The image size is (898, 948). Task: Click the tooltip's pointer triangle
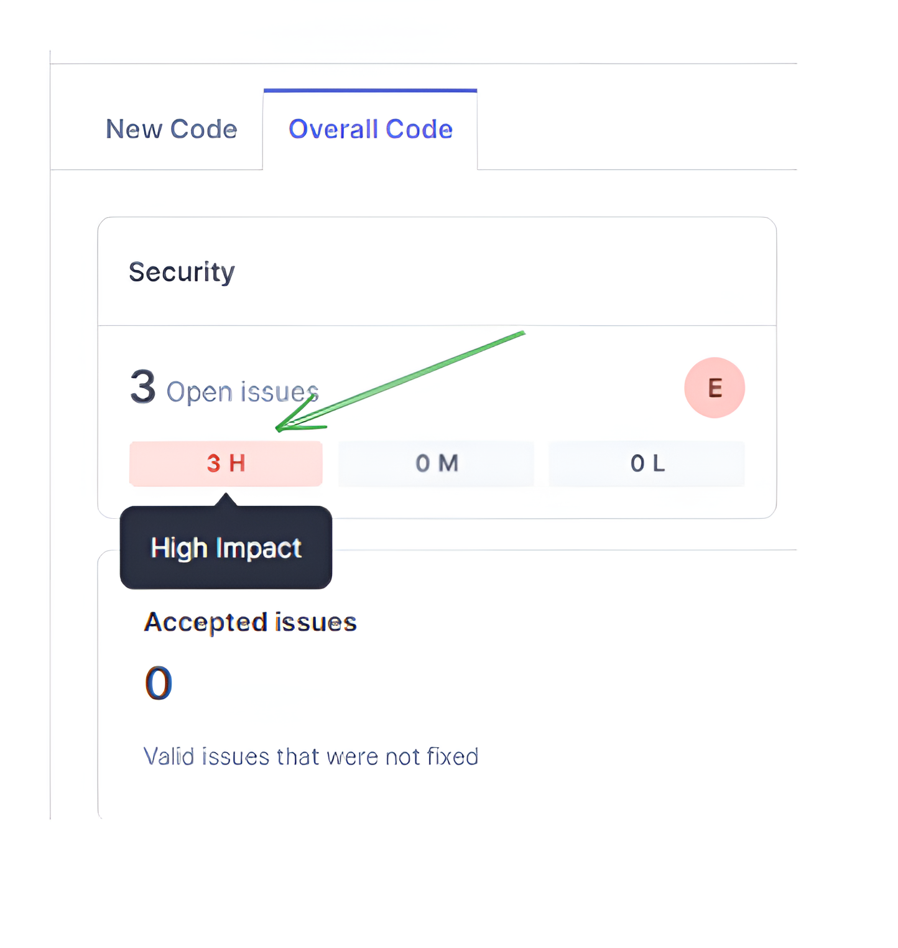pos(226,500)
